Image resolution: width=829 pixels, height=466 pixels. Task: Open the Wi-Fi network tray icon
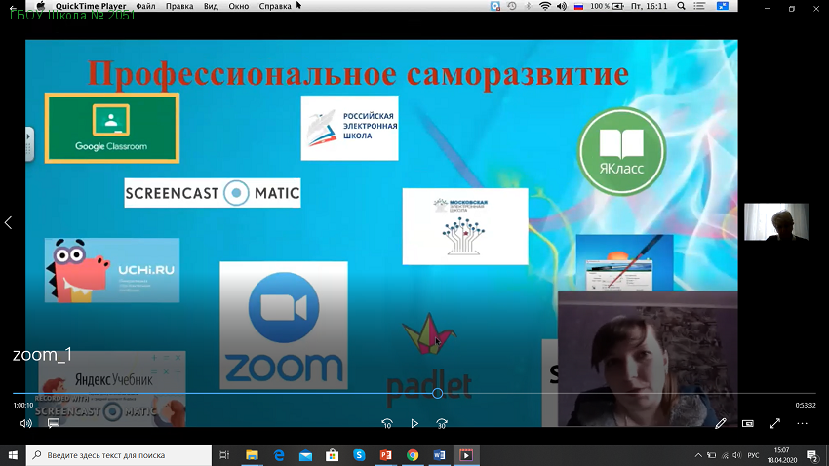[x=725, y=455]
